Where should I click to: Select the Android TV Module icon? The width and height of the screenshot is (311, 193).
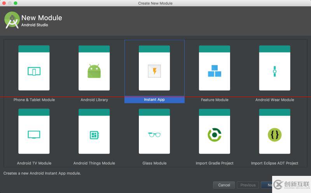coord(34,135)
